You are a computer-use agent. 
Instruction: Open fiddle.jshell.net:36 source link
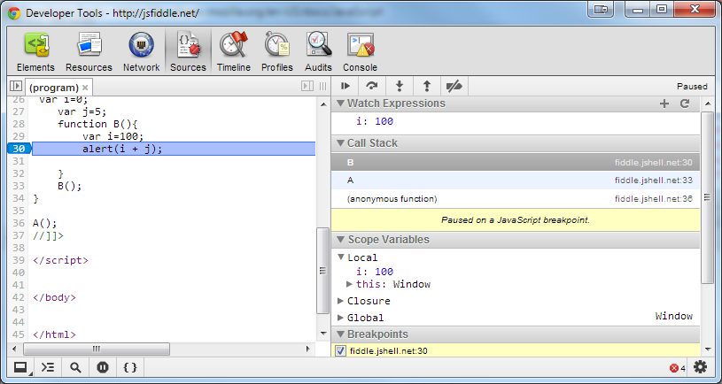point(654,199)
